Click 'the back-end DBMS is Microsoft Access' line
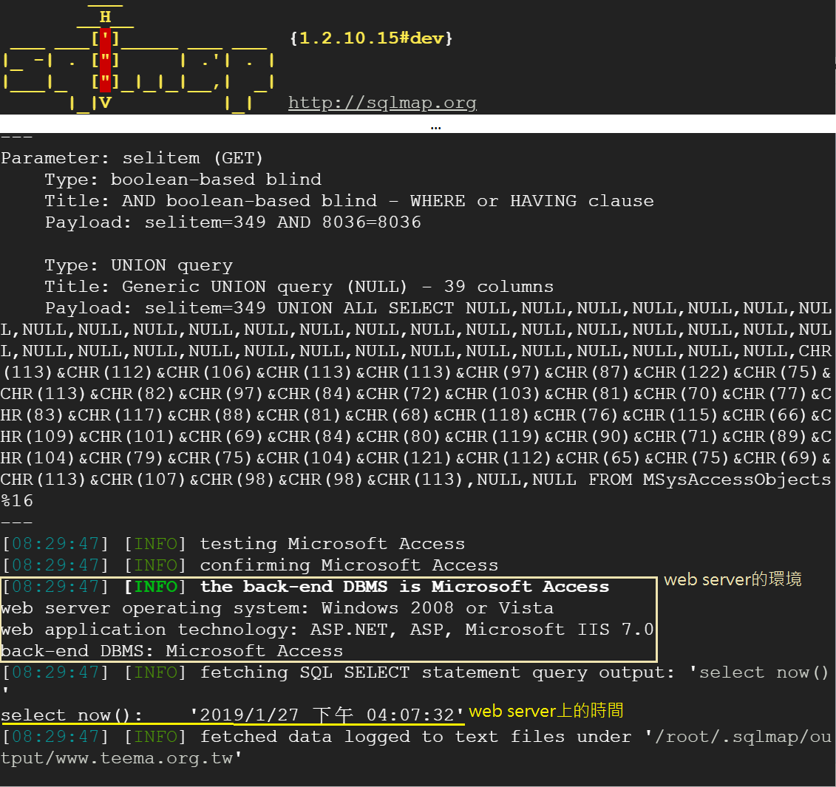This screenshot has width=836, height=787. point(306,587)
